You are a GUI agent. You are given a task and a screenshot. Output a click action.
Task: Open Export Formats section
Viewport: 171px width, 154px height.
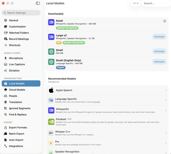(21, 127)
